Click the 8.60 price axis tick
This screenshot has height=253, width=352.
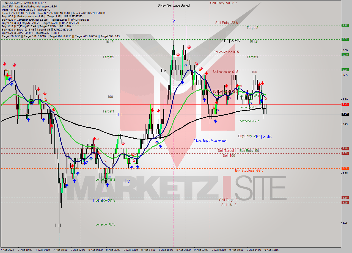(x=345, y=50)
